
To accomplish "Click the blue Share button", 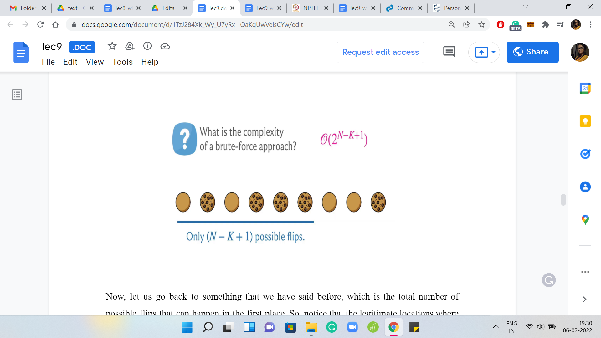I will pyautogui.click(x=532, y=52).
